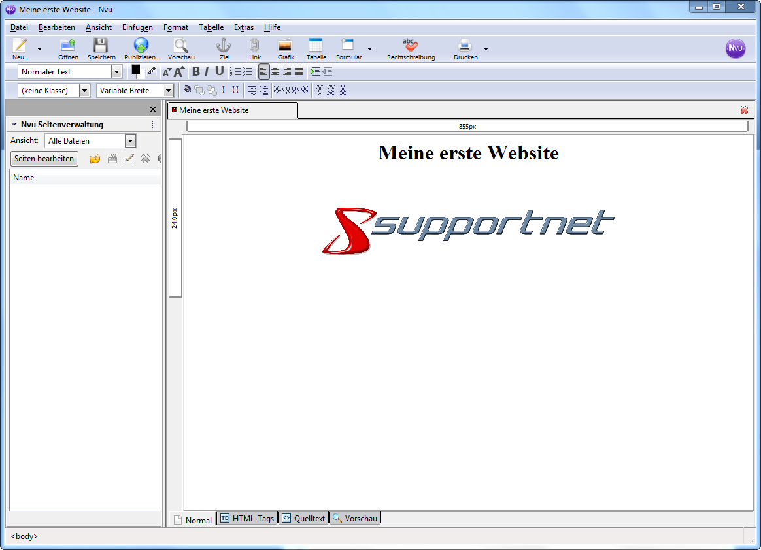The image size is (761, 550).
Task: Click the definition description list icon
Action: pos(263,89)
